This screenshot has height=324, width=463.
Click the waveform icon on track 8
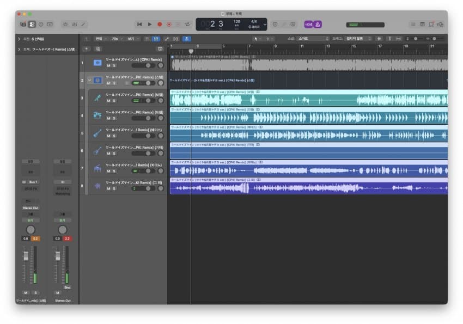click(x=98, y=186)
